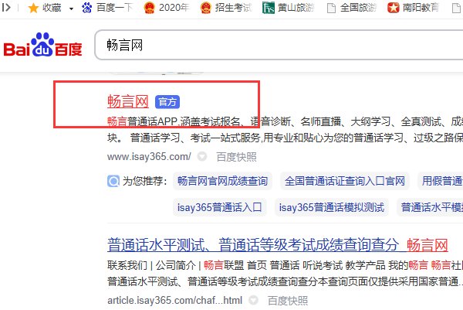This screenshot has height=310, width=463.
Task: Open result 普通话水平测试、普通话等级考试成绩查询查分
Action: click(x=253, y=245)
